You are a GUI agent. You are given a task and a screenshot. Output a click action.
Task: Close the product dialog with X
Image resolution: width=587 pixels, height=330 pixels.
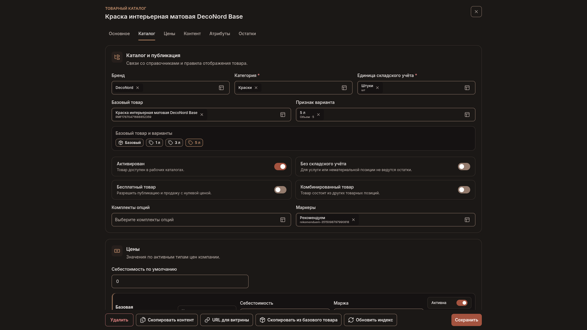point(476,11)
